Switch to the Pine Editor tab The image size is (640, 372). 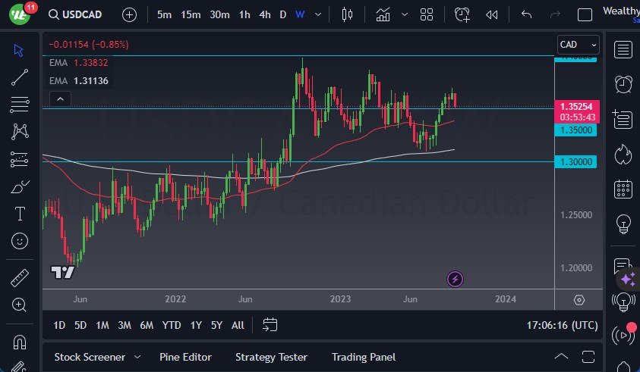click(185, 357)
